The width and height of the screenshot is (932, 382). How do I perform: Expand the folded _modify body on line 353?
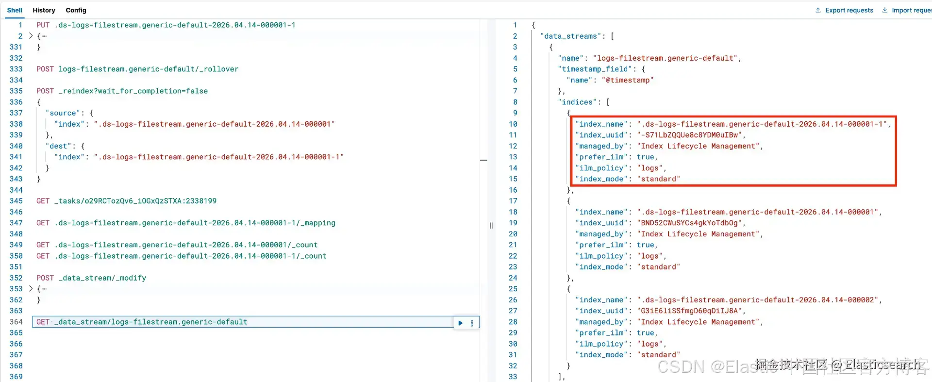(31, 289)
